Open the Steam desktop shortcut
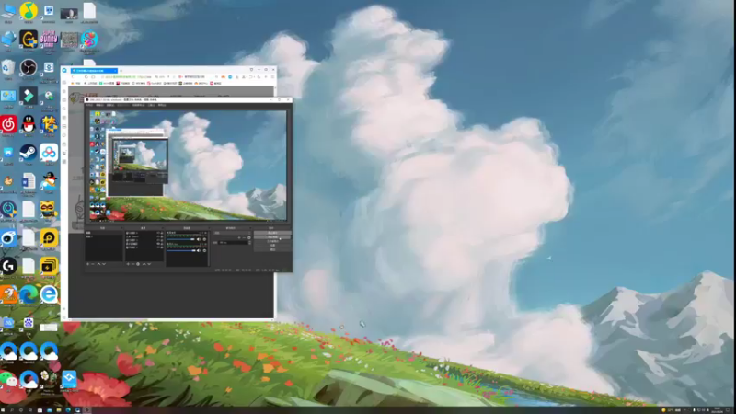 (29, 153)
